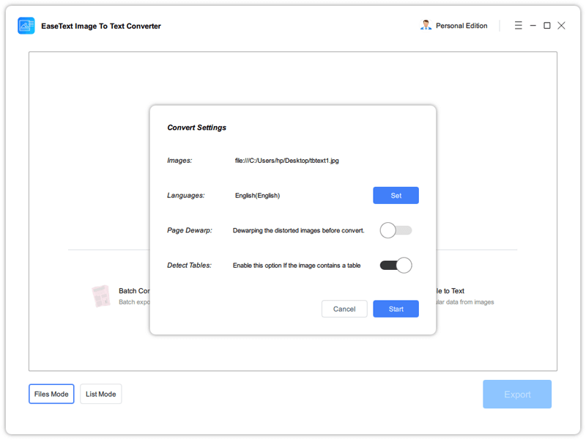Minimize the EaseText window
The width and height of the screenshot is (586, 440).
pos(533,26)
